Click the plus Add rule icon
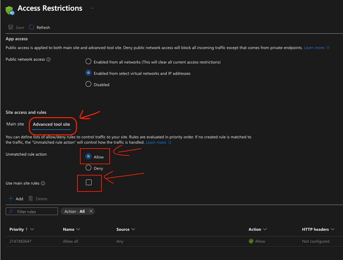Viewport: 343px width, 260px height. (x=11, y=199)
